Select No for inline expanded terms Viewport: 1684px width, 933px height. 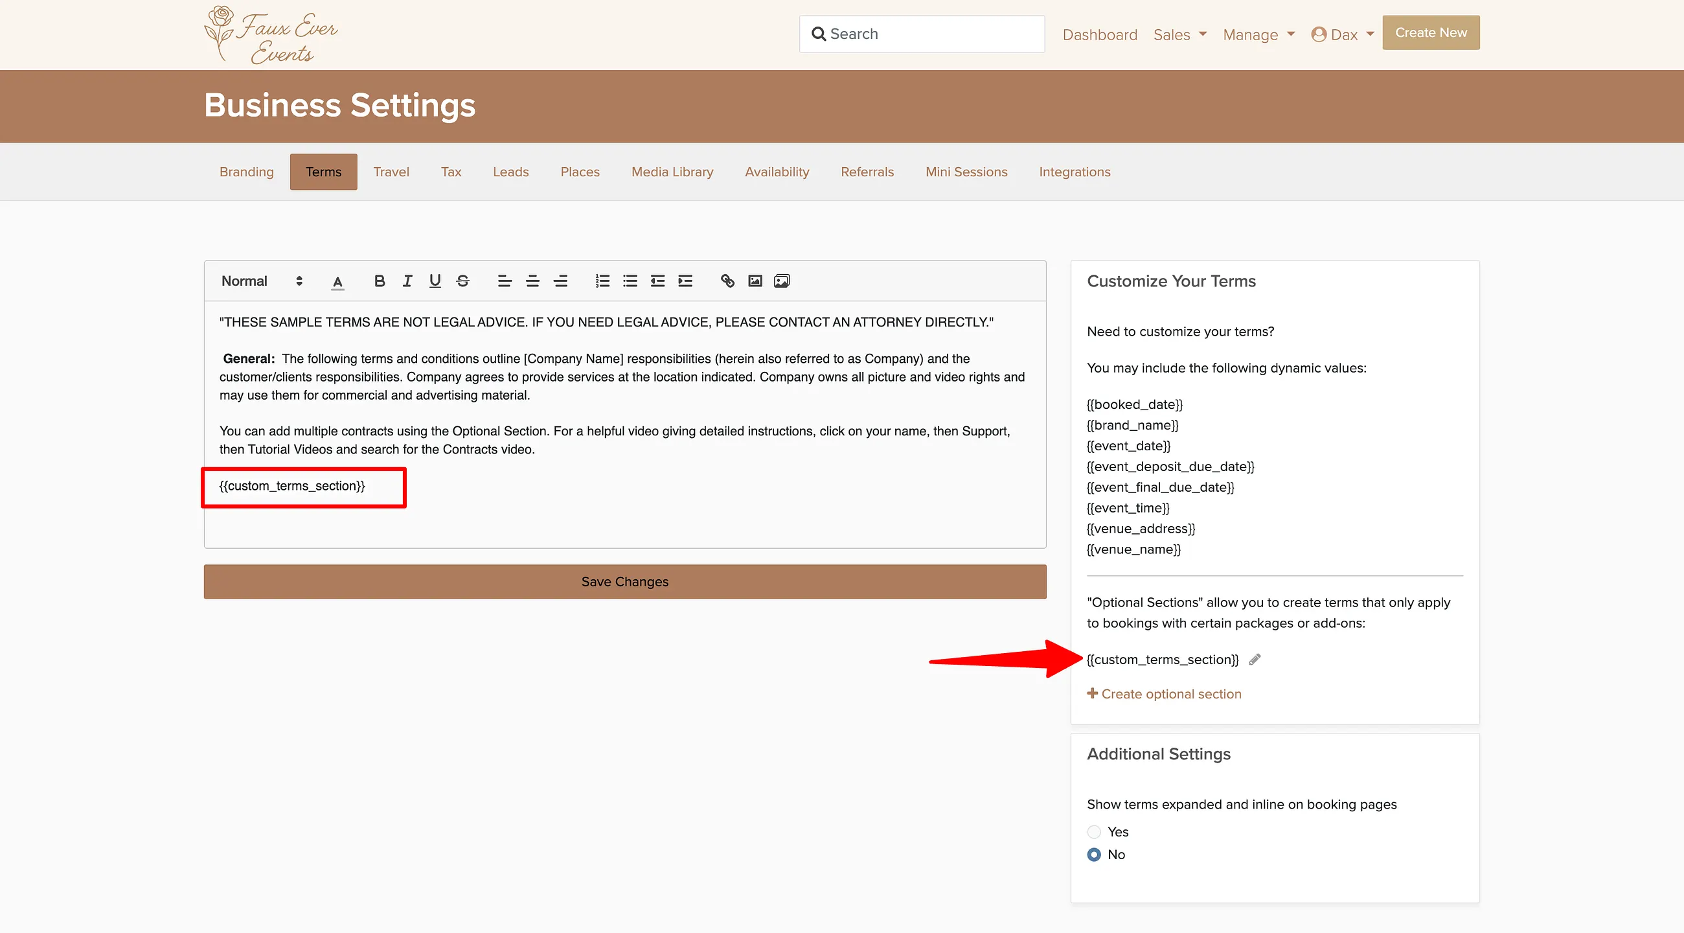click(x=1094, y=855)
